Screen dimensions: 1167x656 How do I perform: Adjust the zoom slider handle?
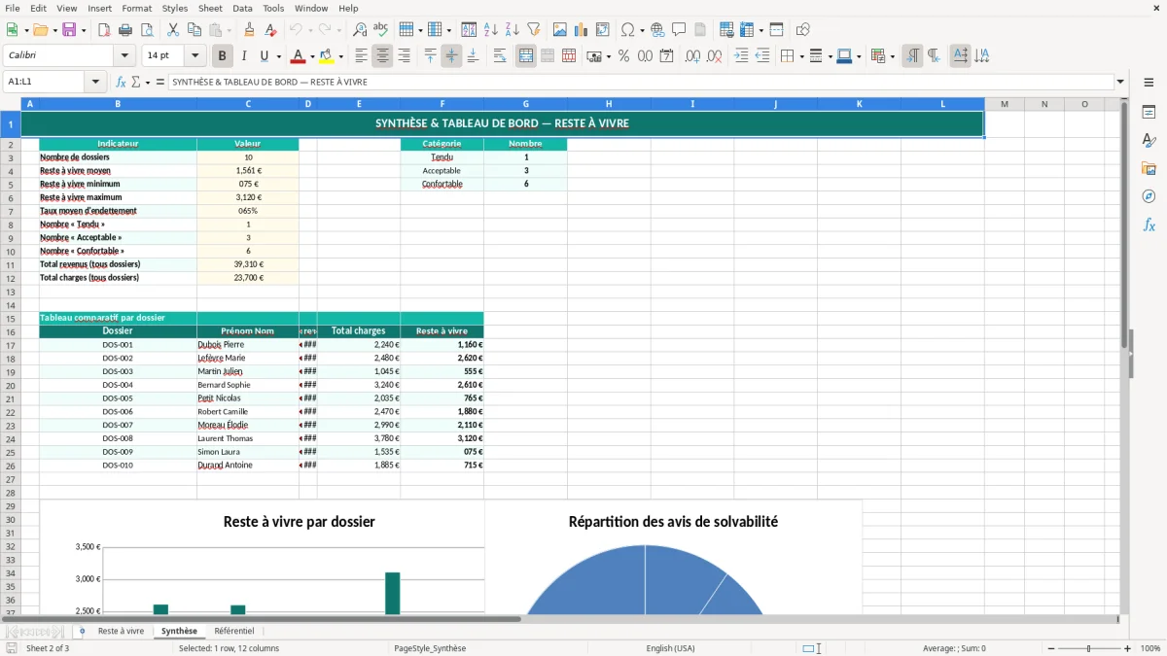click(x=1088, y=648)
